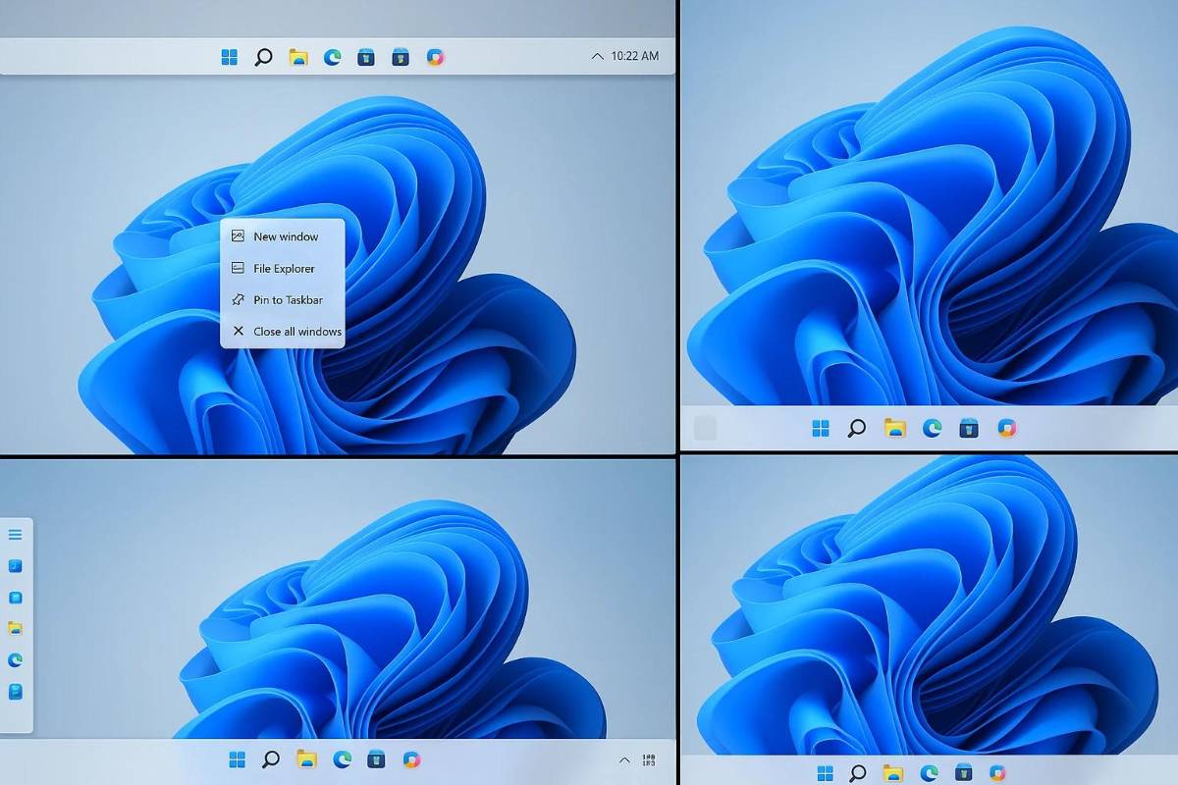Viewport: 1178px width, 785px height.
Task: Launch Copilot on the bottom-left desktop taskbar
Action: pos(412,759)
